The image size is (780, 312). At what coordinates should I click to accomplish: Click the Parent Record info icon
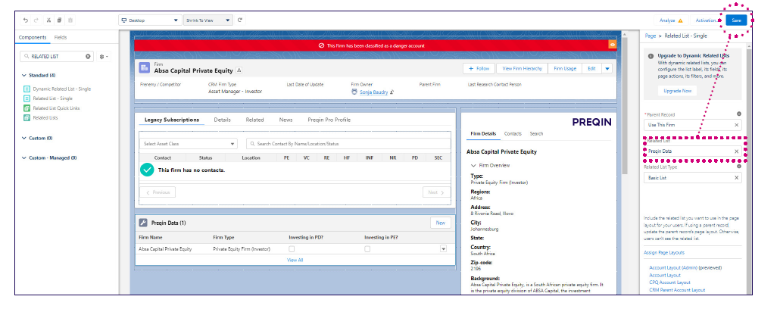(738, 114)
